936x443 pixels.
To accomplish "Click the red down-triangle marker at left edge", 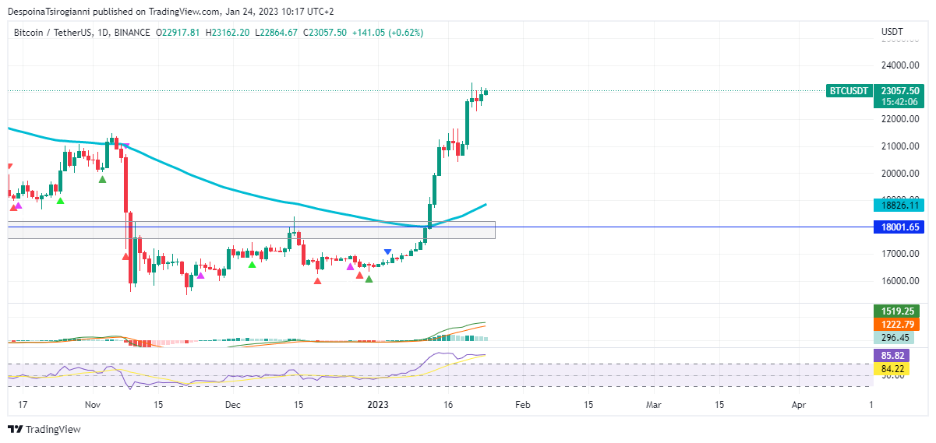I will (9, 166).
